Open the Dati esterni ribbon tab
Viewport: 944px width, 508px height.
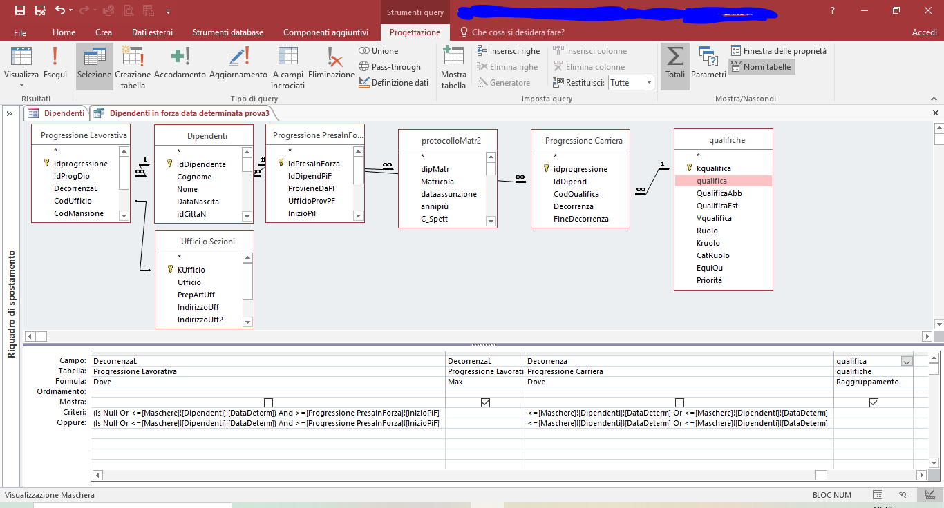(153, 32)
